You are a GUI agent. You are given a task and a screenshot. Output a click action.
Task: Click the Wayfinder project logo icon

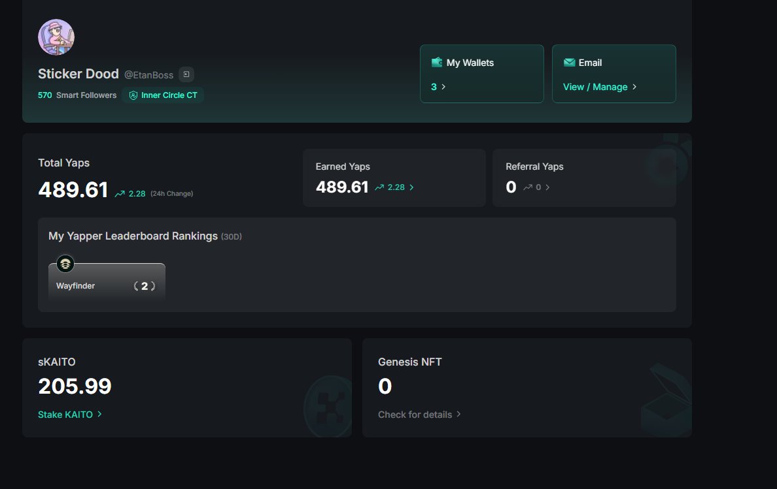tap(65, 264)
